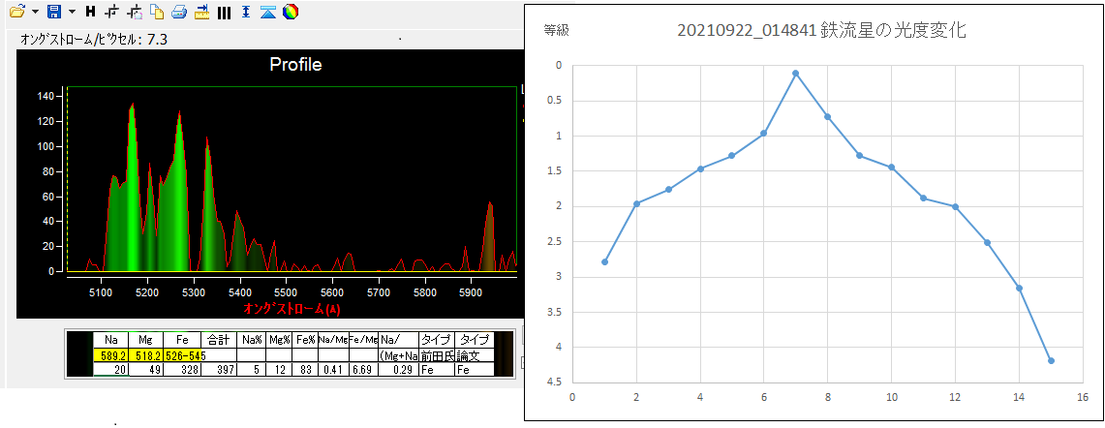Save with the floppy disk icon
Image resolution: width=1105 pixels, height=428 pixels.
click(54, 12)
